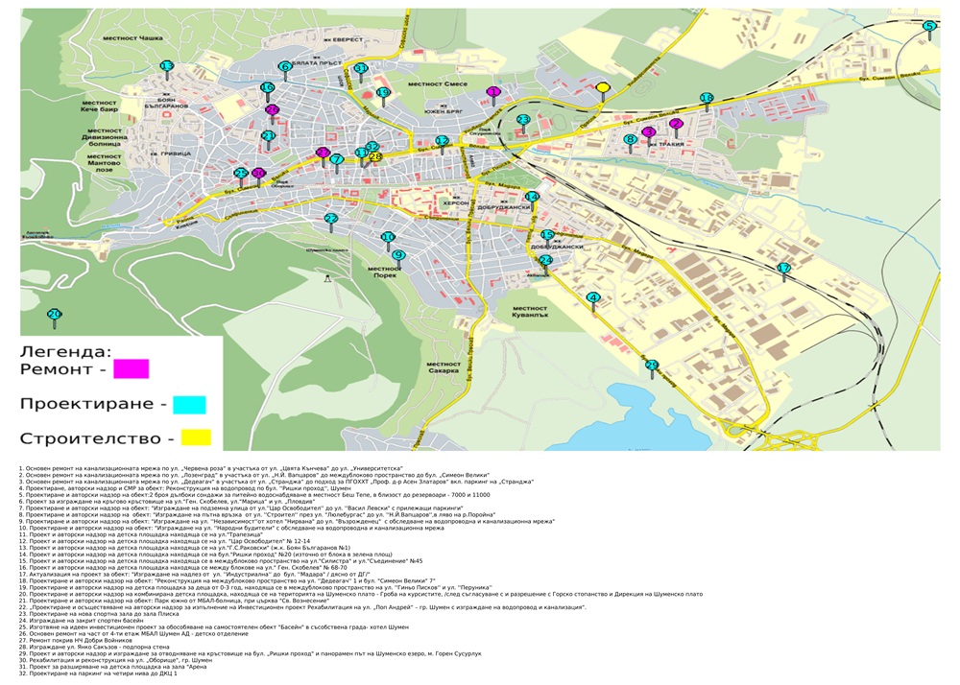The width and height of the screenshot is (960, 685).
Task: Select the magenta marker numbered 30
Action: pos(258,174)
